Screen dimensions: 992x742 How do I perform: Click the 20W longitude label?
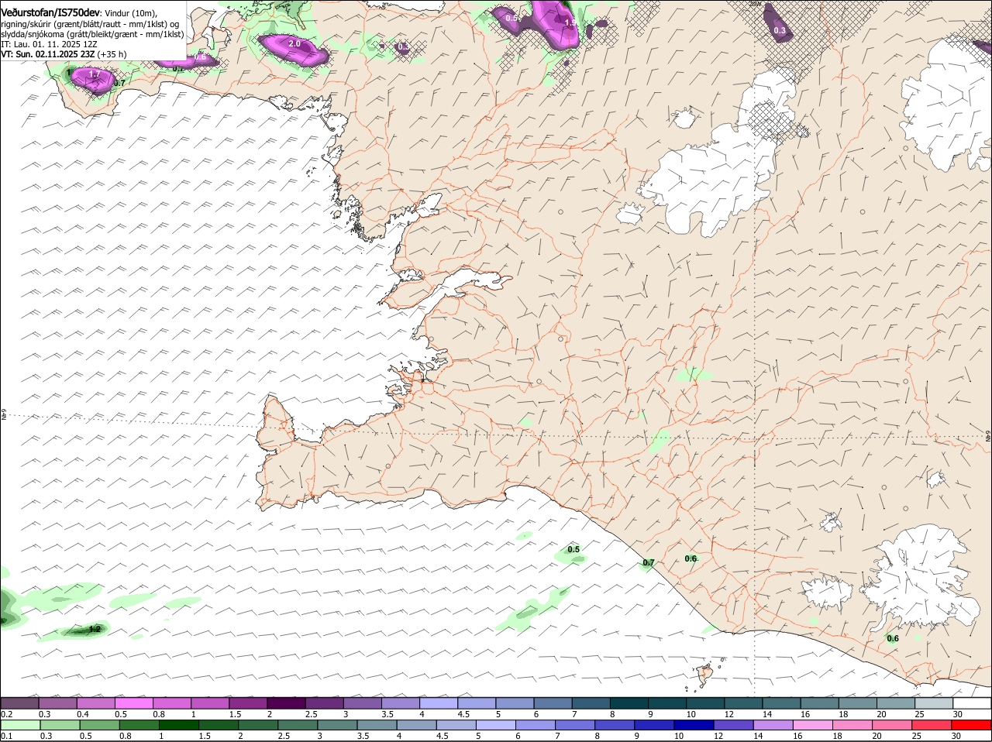point(756,3)
